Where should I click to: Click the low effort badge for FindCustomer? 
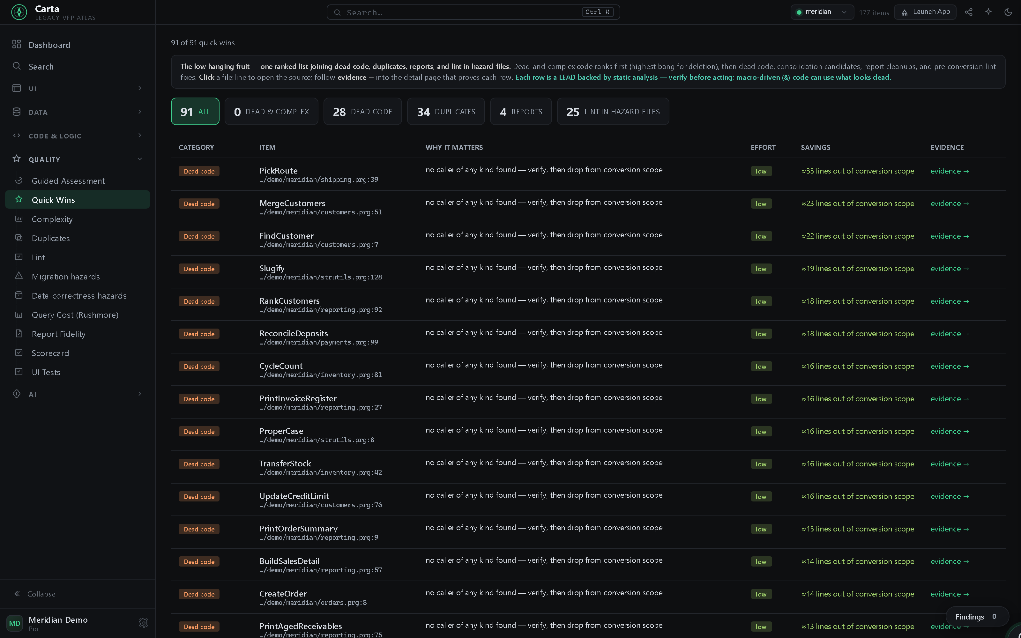[761, 236]
